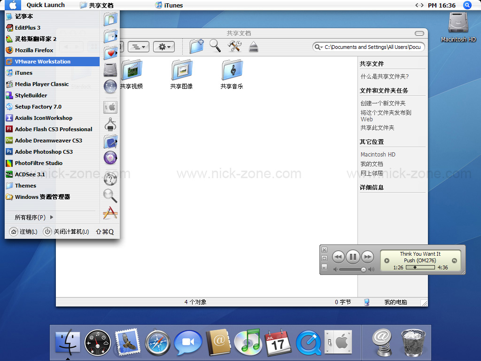Viewport: 481px width, 361px height.
Task: Open Mozilla Firefox from start menu
Action: point(52,50)
